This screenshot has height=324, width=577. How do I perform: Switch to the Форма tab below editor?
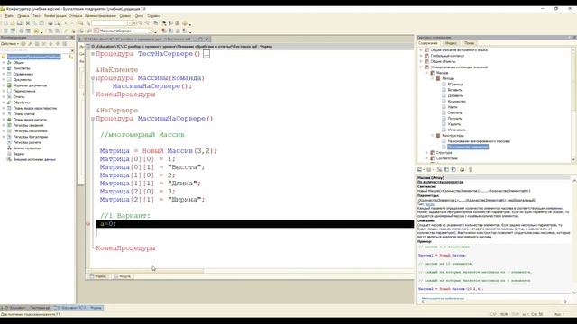(x=98, y=276)
